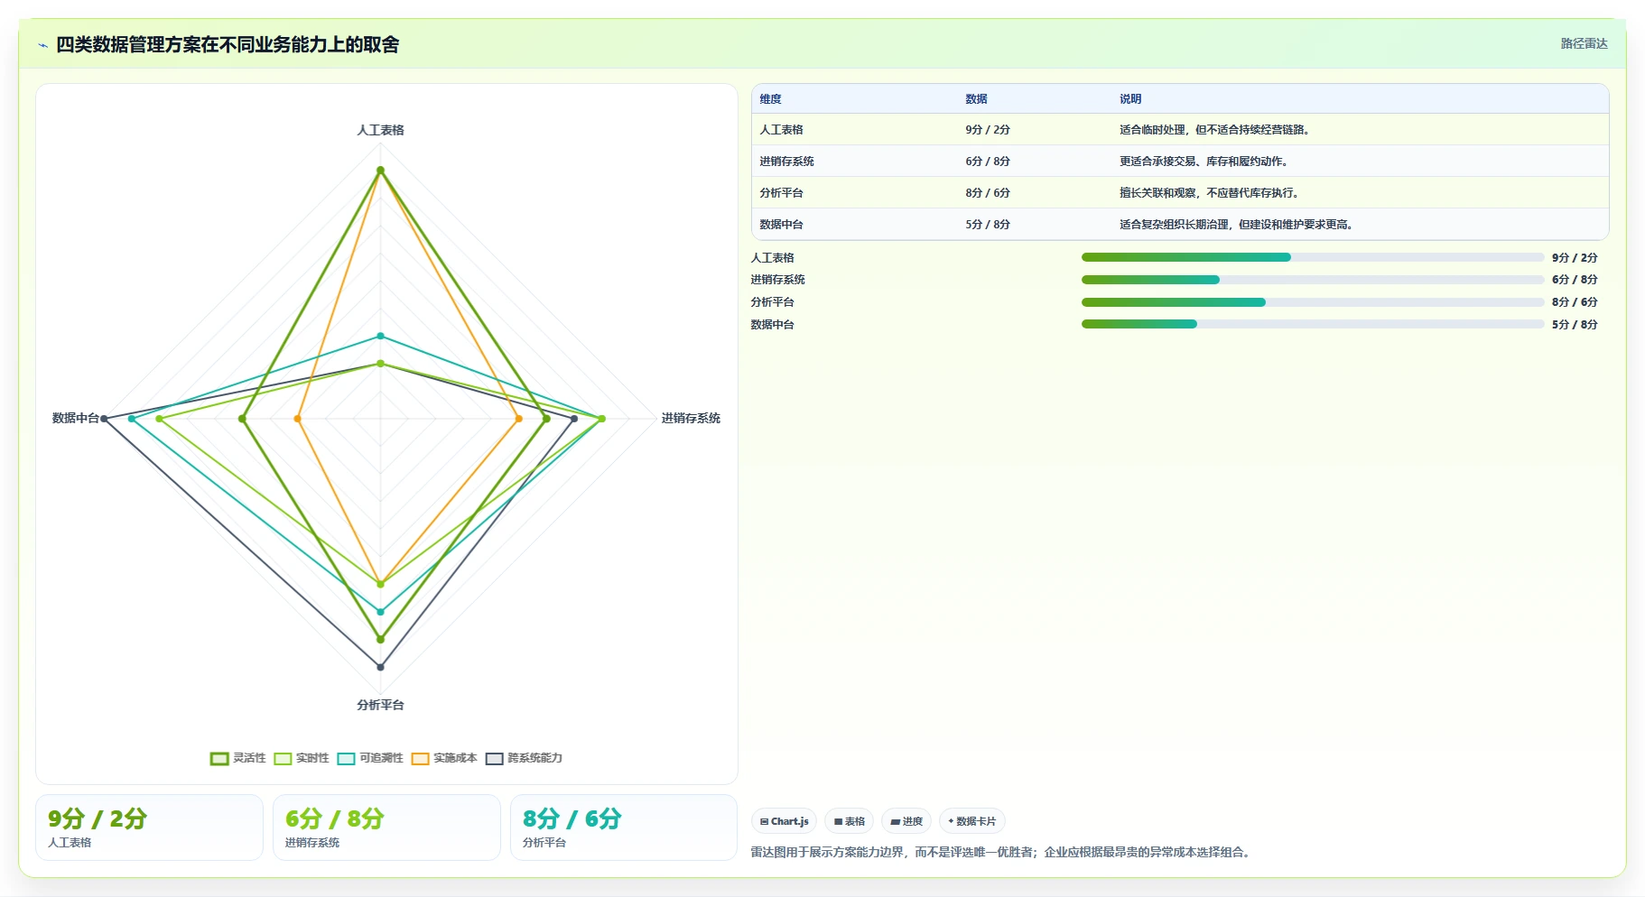
Task: Click the 实施成本 orange point on 数据中台 axis
Action: pos(297,419)
